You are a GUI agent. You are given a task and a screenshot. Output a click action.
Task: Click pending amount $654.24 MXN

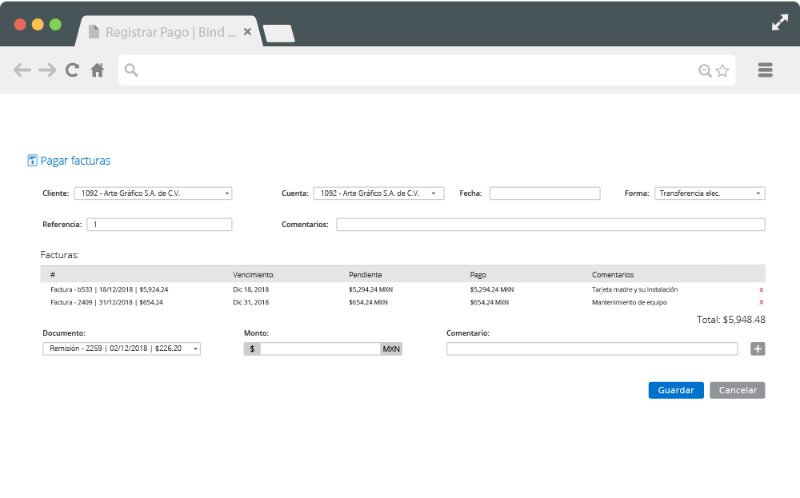368,302
